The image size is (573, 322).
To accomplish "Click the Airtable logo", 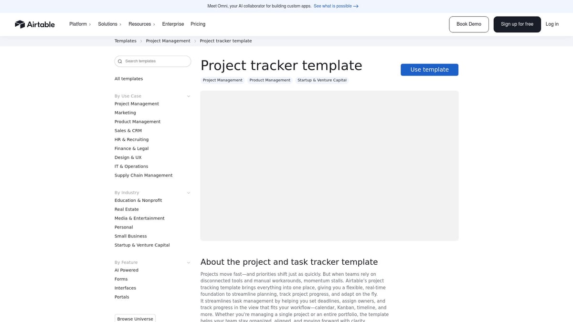I will 34,24.
